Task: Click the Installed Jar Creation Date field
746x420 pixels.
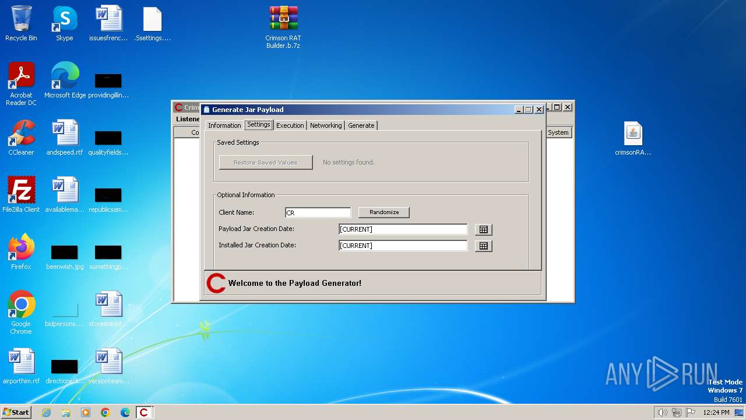Action: click(x=403, y=246)
